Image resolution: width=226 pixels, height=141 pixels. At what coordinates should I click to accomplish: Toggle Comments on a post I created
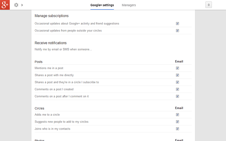pyautogui.click(x=177, y=89)
